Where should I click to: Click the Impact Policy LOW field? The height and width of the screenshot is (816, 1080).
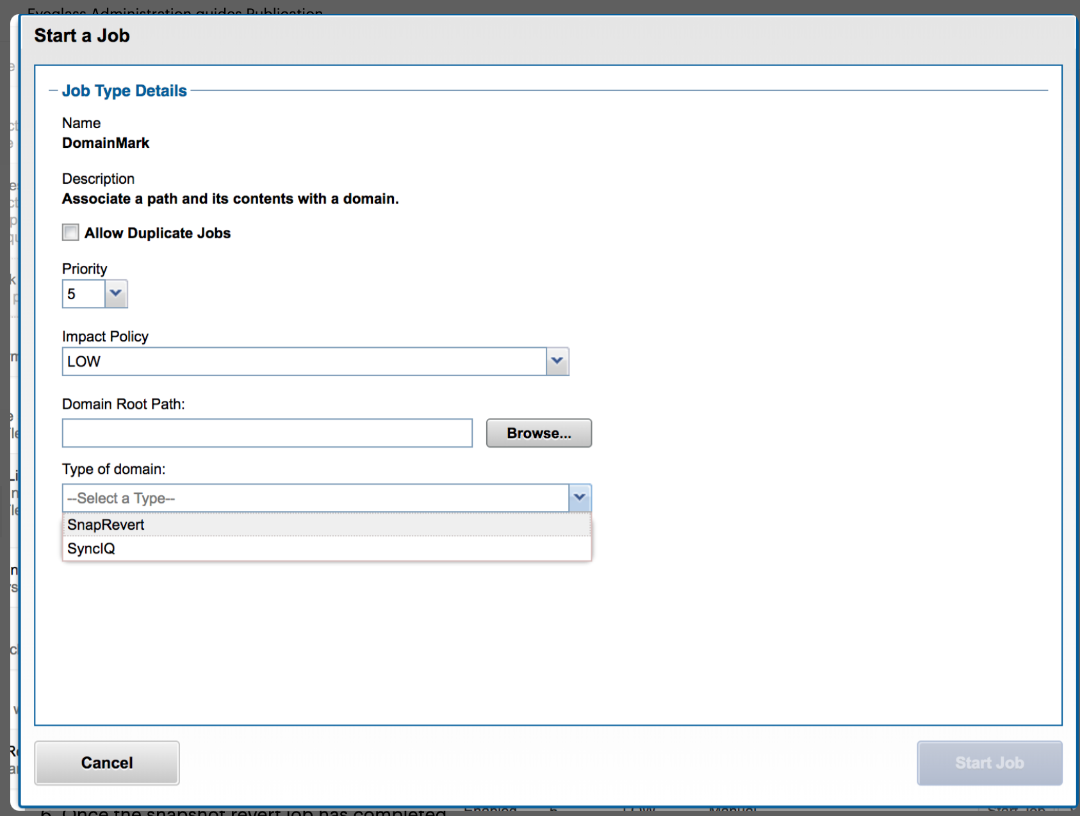(304, 361)
